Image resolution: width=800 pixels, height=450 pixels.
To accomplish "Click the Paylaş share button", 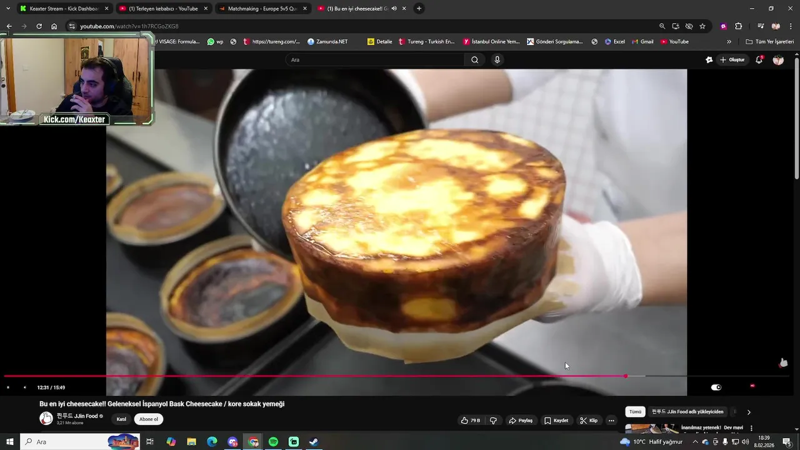I will 521,421.
